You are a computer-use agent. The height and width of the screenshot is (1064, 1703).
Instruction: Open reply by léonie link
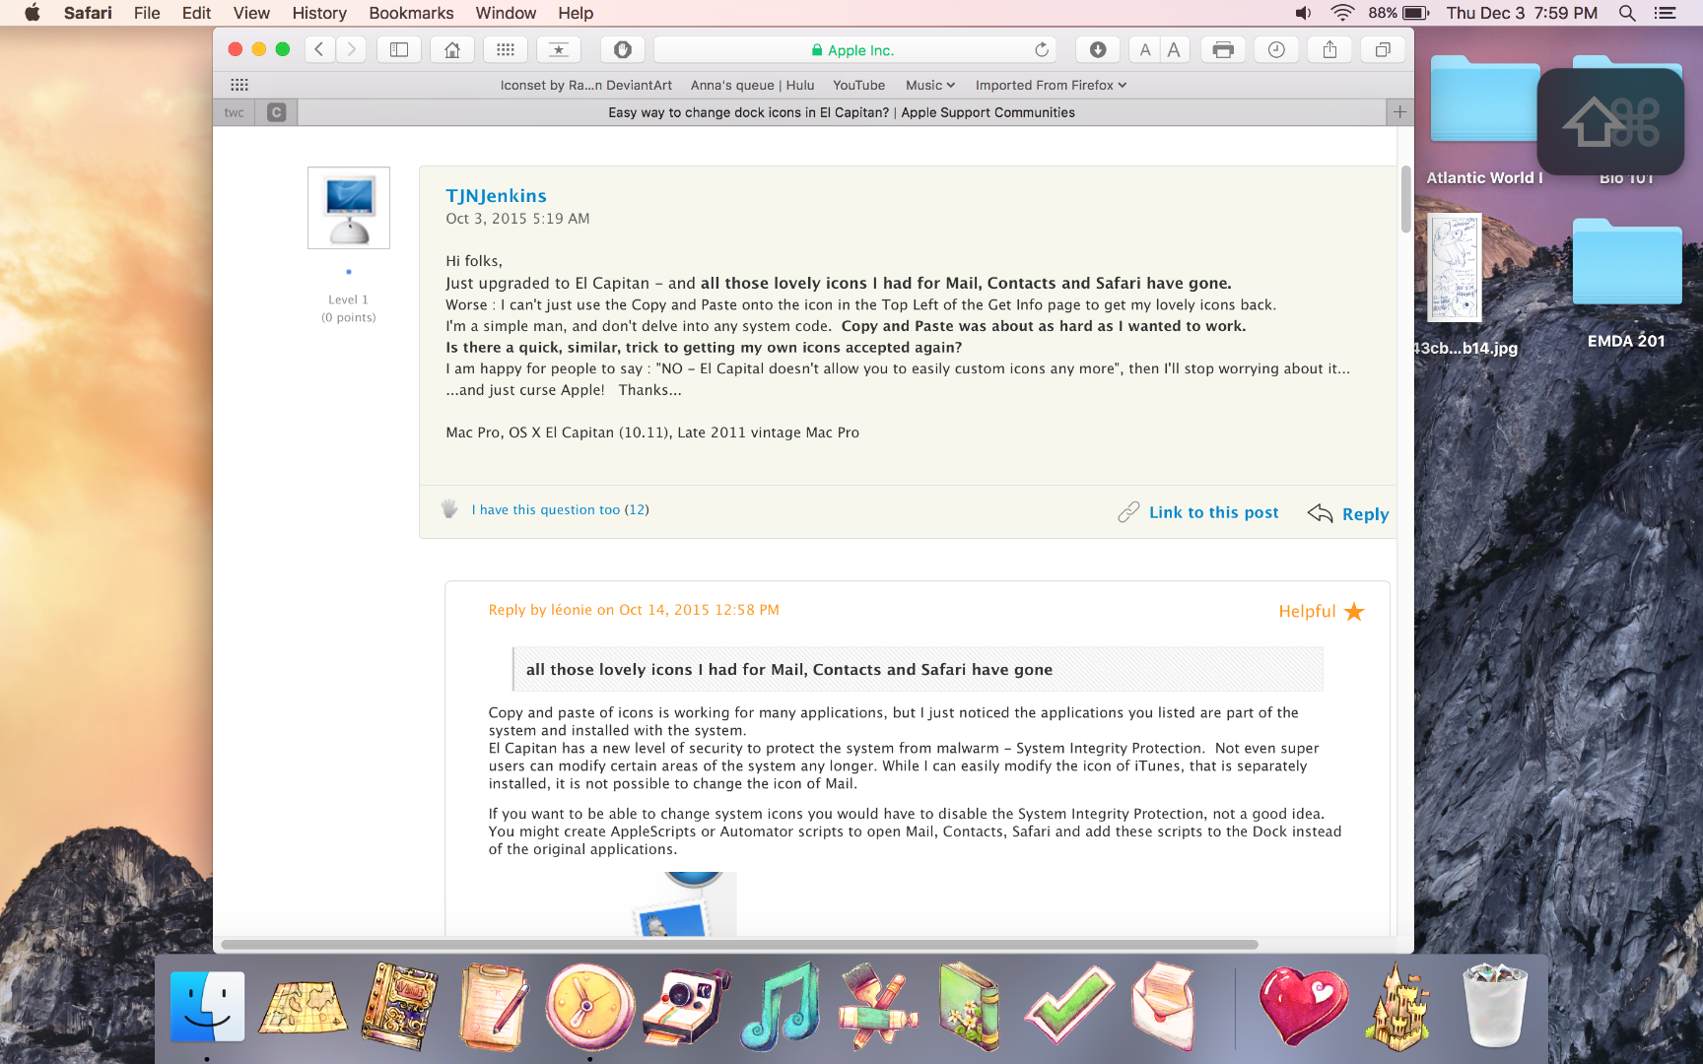634,610
